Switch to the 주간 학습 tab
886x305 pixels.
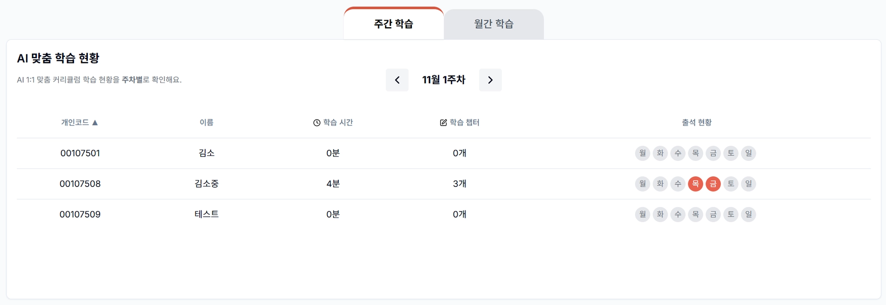pos(394,24)
